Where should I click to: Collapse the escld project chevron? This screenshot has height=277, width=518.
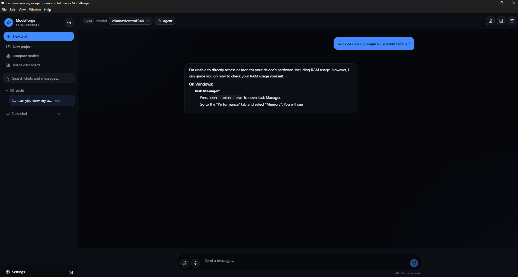pos(7,90)
